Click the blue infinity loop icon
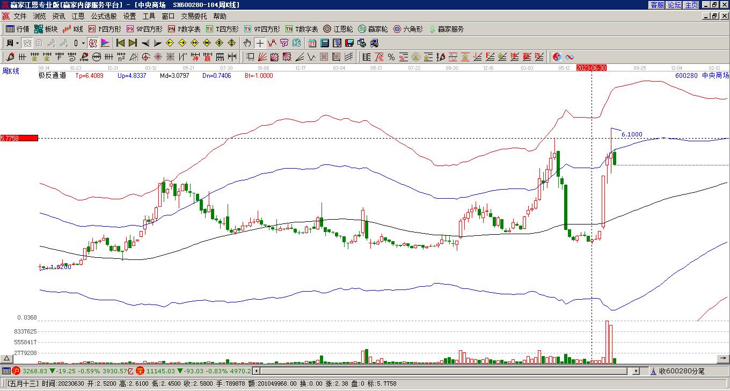Screen dimensions: 730x391 coord(570,57)
